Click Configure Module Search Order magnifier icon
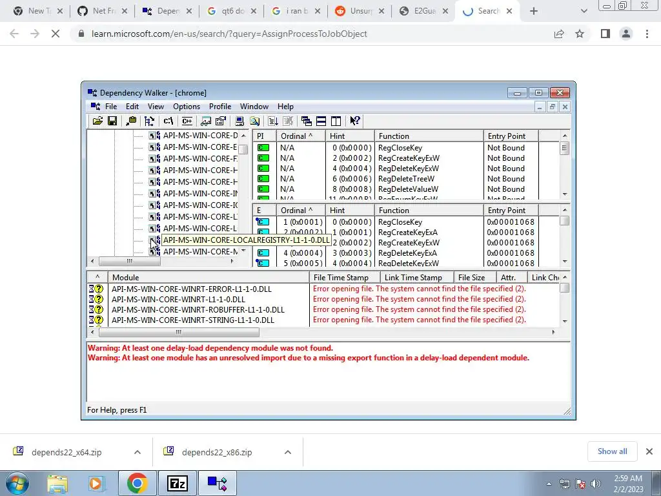Image resolution: width=661 pixels, height=496 pixels. tap(254, 121)
